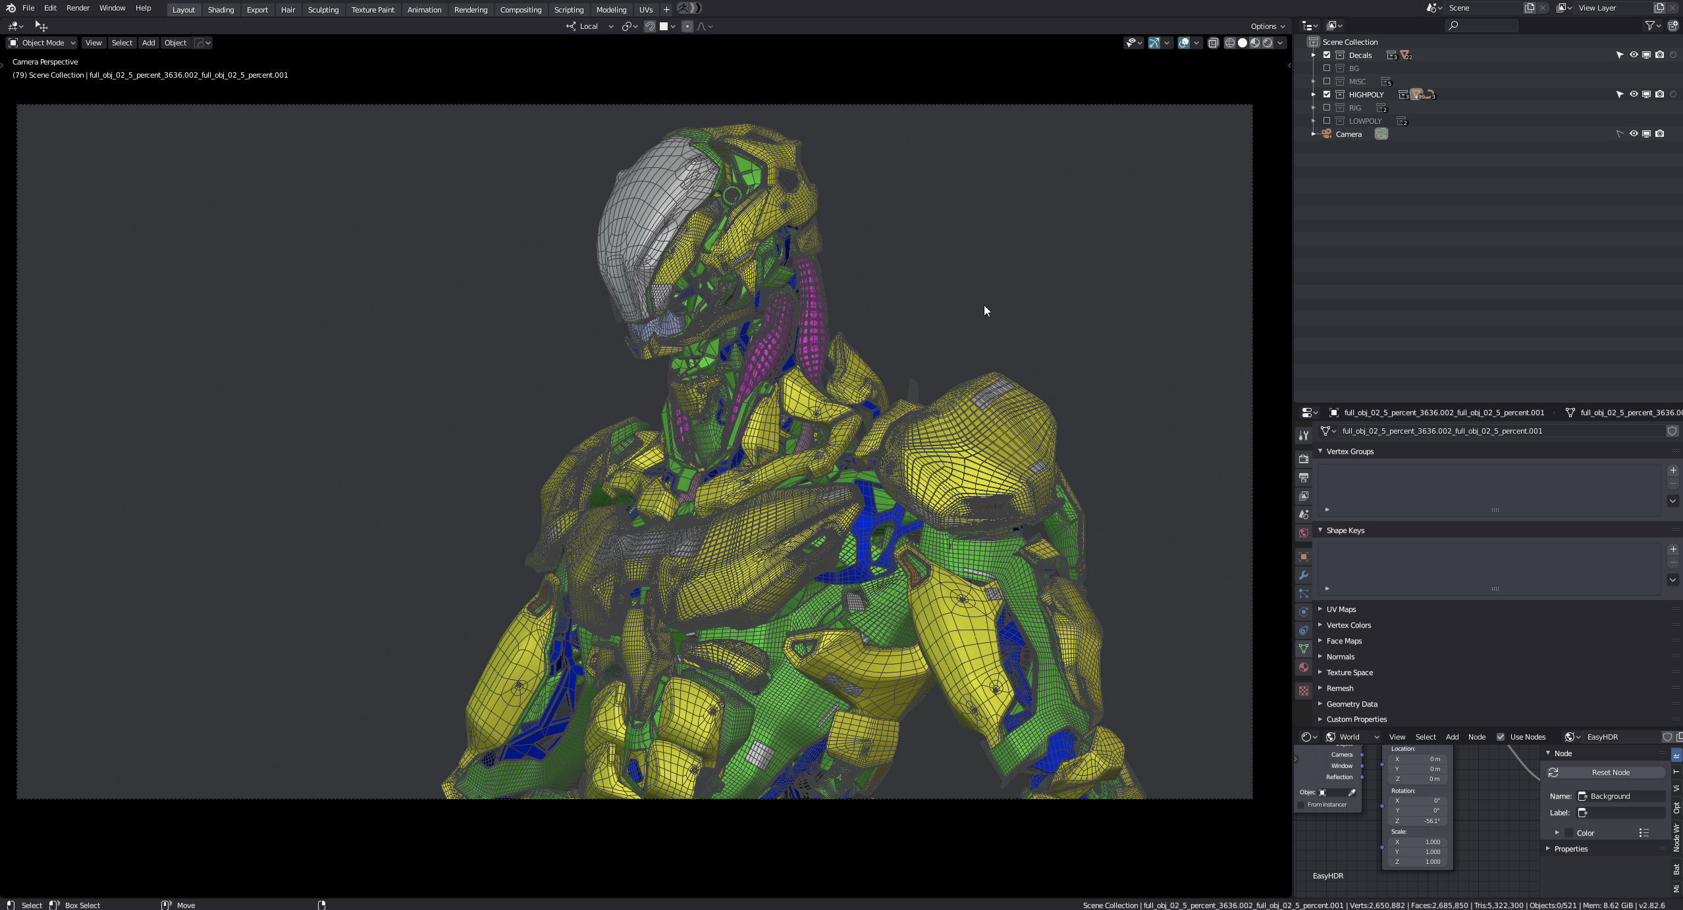Open the Render menu
Screen dimensions: 1683x910
78,8
